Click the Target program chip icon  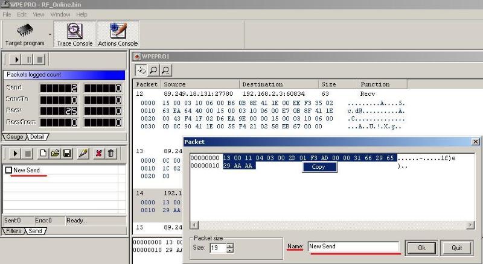coord(25,31)
